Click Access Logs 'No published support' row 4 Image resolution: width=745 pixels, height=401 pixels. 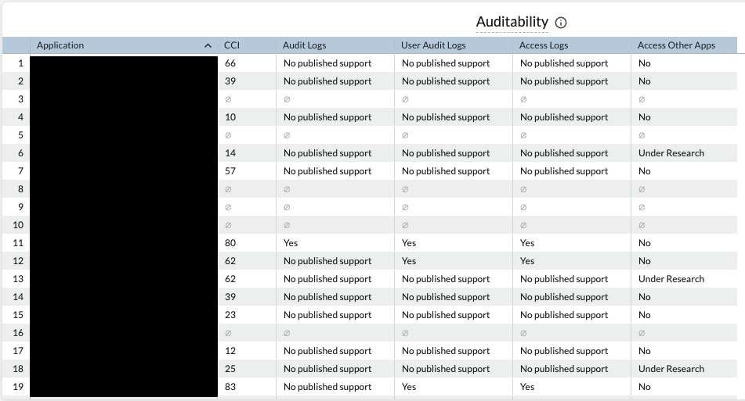(564, 117)
